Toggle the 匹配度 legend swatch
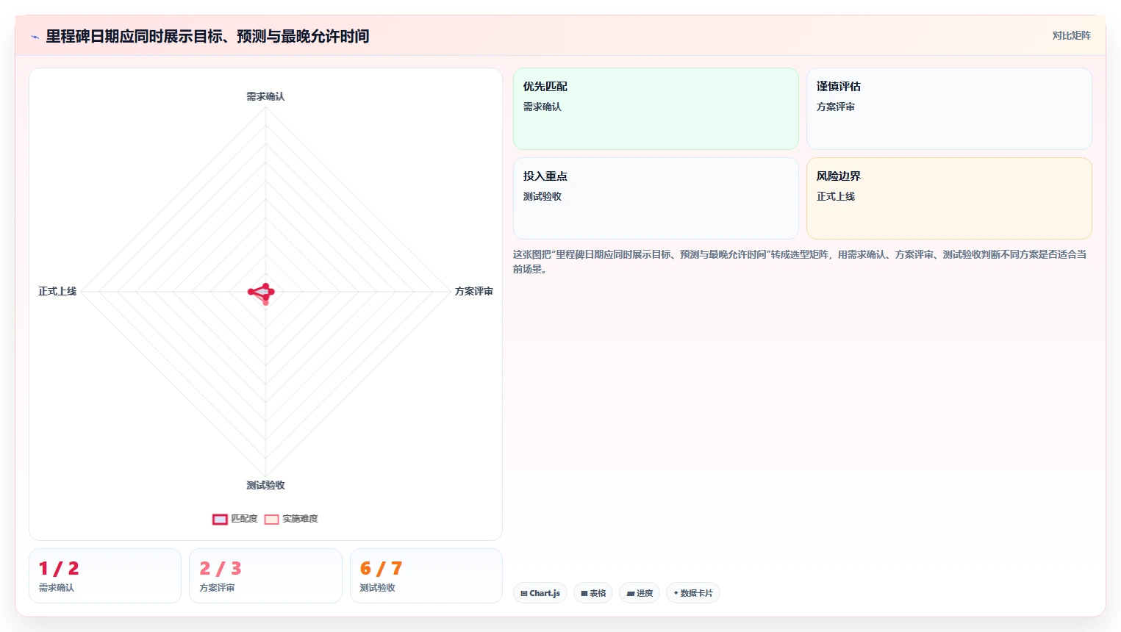Screen dimensions: 1121x632 (220, 520)
